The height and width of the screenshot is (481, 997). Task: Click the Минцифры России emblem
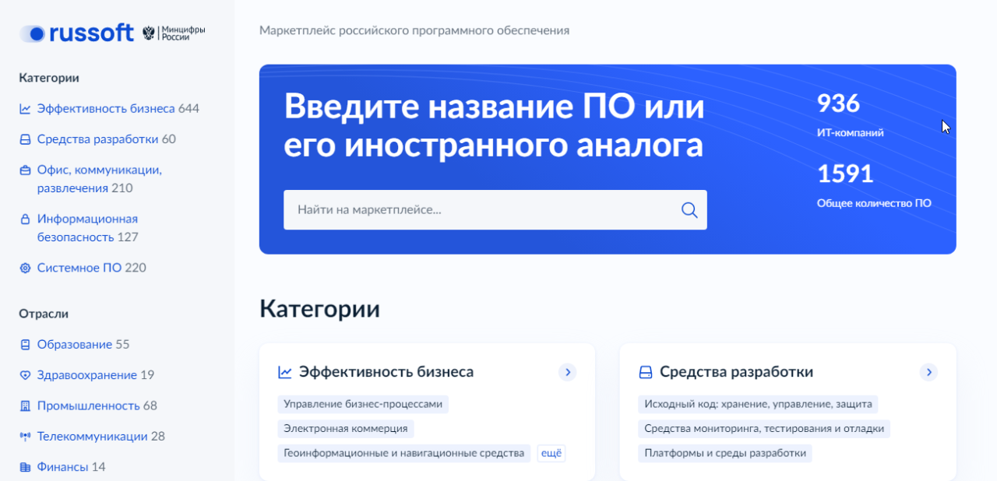click(174, 33)
